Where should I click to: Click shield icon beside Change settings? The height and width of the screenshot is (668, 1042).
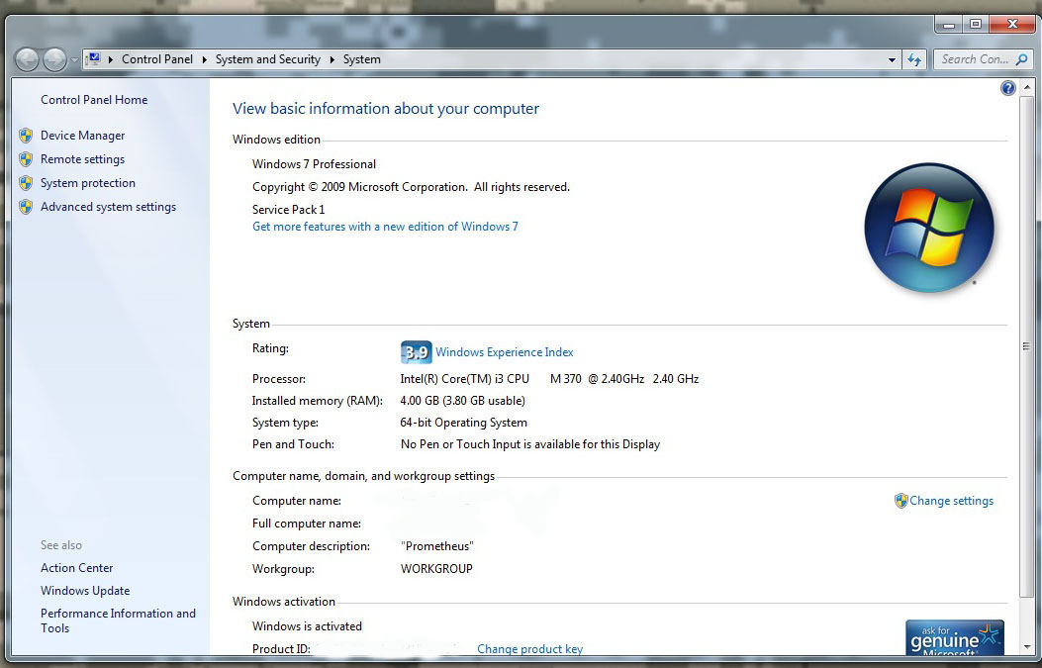tap(900, 501)
